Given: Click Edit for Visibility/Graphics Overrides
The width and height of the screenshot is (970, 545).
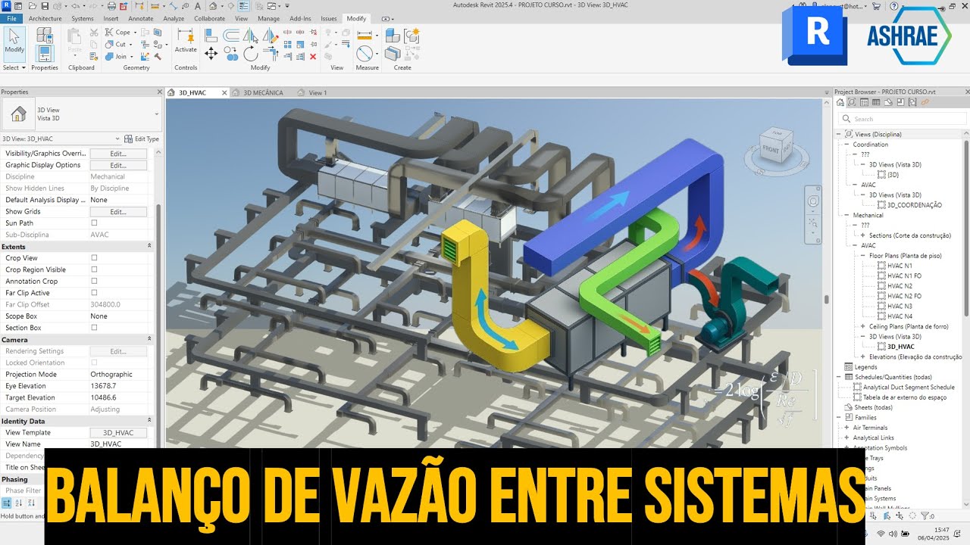Looking at the screenshot, I should (118, 154).
